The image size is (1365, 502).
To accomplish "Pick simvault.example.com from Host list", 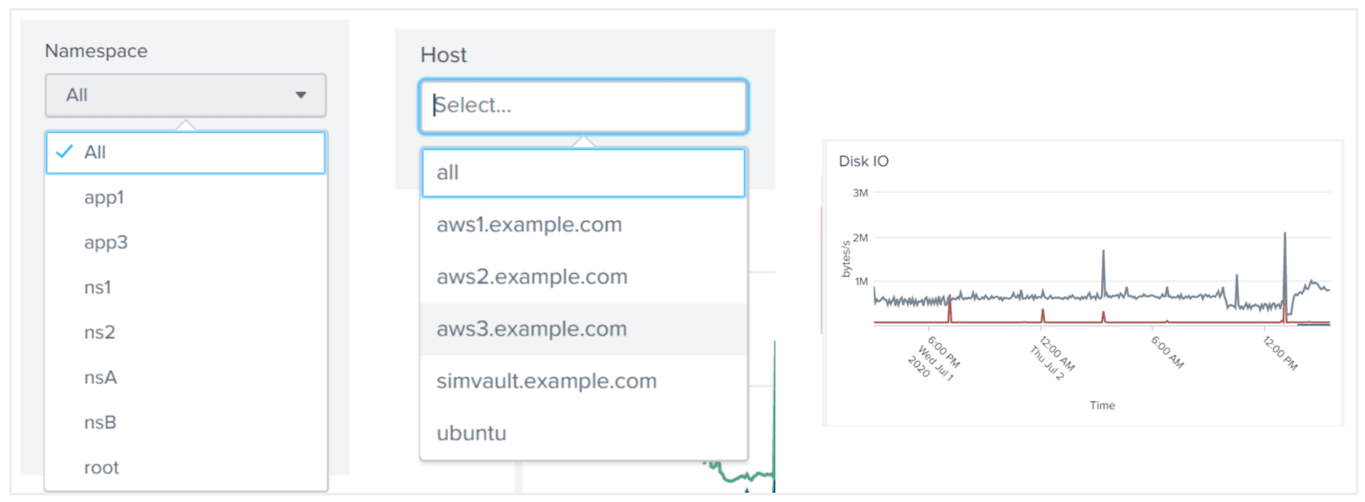I will click(x=547, y=381).
